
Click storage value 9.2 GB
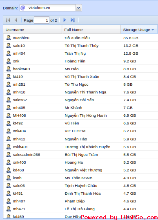click(x=129, y=61)
